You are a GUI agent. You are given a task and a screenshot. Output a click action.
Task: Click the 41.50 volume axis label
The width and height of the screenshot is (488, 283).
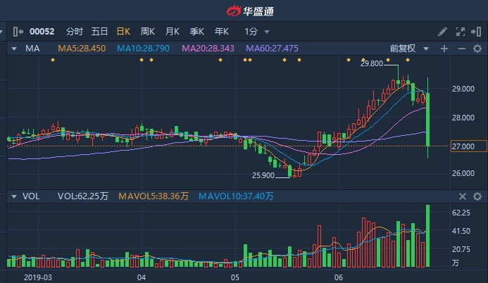[461, 231]
